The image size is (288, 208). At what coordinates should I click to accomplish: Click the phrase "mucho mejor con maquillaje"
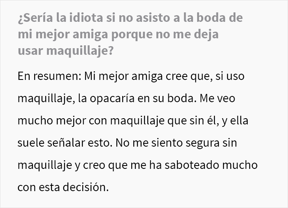pyautogui.click(x=91, y=121)
